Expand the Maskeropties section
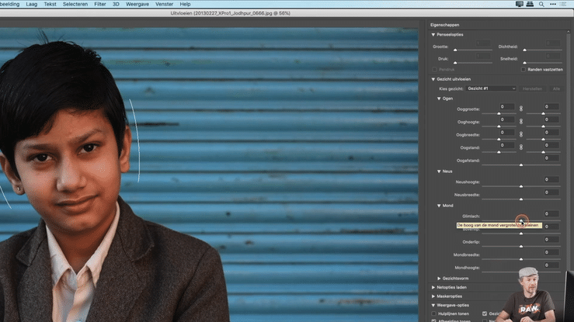The image size is (574, 322). coord(433,296)
